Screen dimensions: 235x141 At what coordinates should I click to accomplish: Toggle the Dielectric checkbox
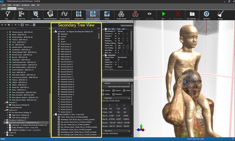pyautogui.click(x=114, y=94)
